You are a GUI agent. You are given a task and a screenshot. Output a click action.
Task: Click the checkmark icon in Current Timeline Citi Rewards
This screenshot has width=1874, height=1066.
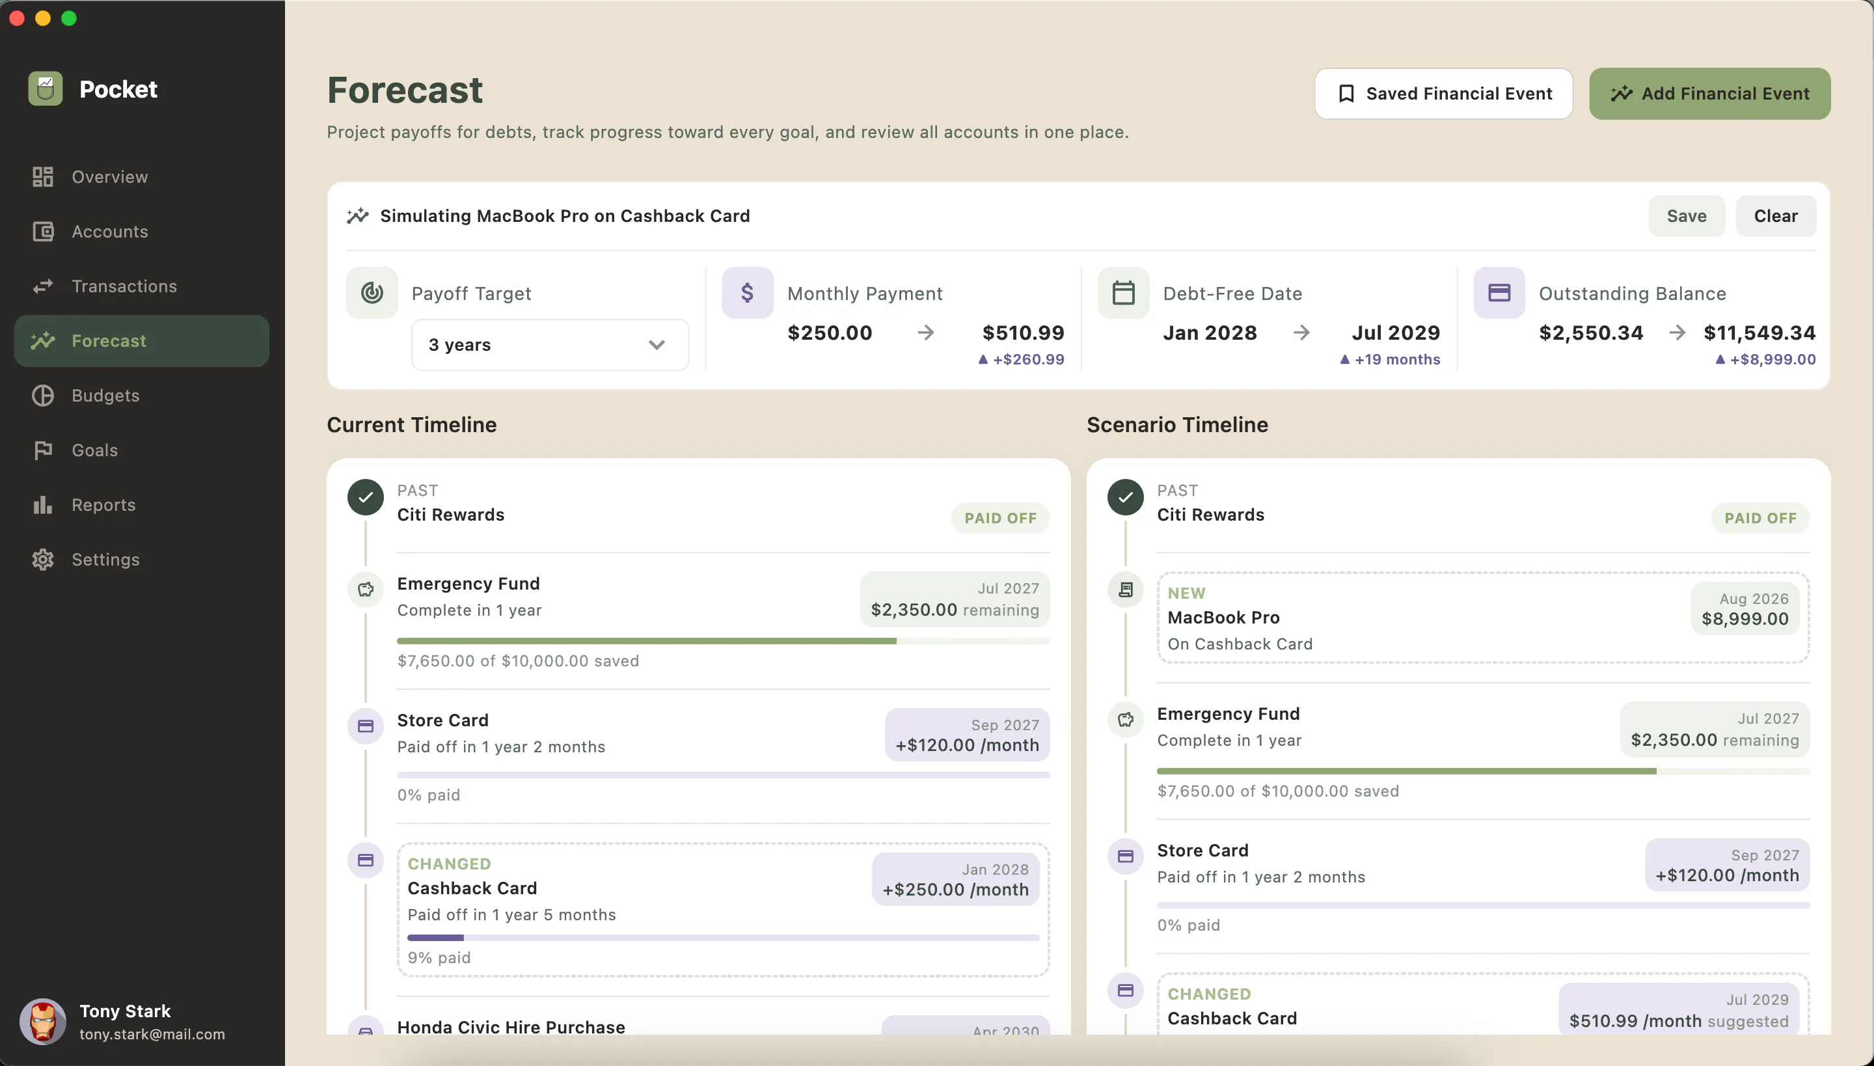point(365,498)
